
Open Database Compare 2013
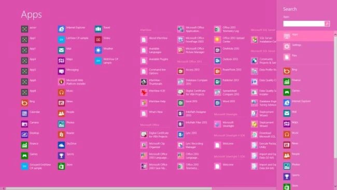pos(192,82)
